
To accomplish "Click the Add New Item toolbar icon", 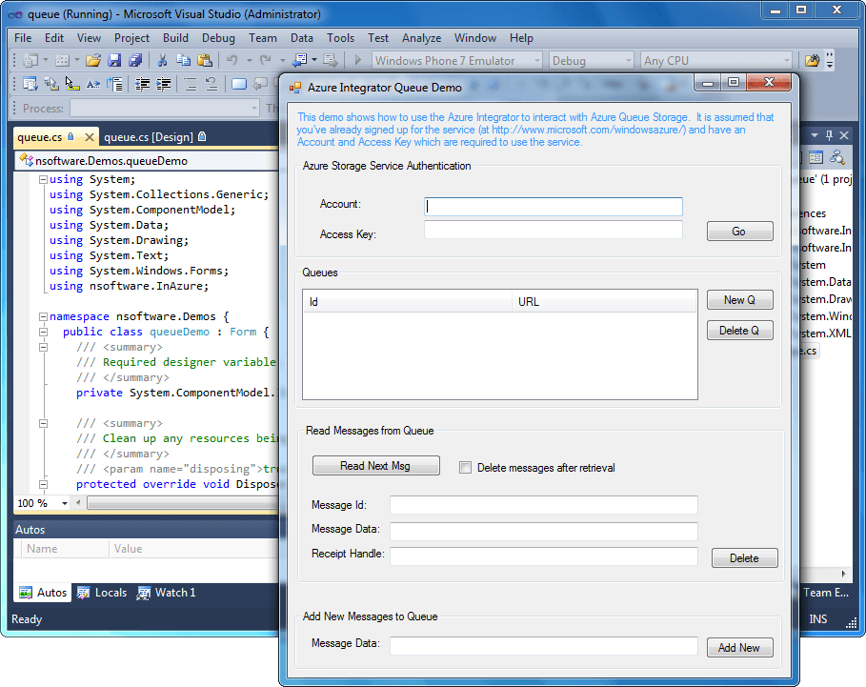I will (x=63, y=60).
